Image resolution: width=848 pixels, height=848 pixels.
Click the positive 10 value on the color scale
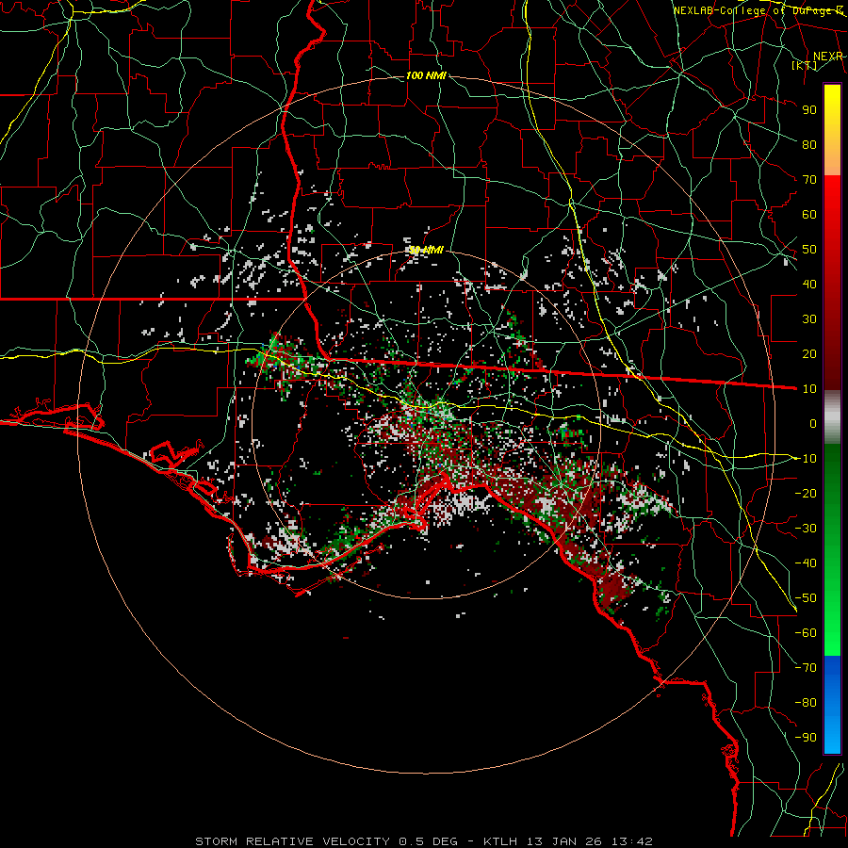809,389
